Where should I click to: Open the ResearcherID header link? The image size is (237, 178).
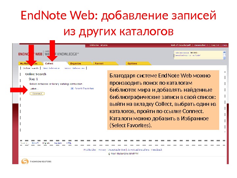pos(201,45)
